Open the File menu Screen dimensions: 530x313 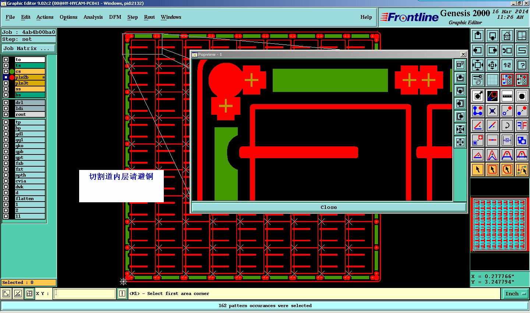click(10, 17)
